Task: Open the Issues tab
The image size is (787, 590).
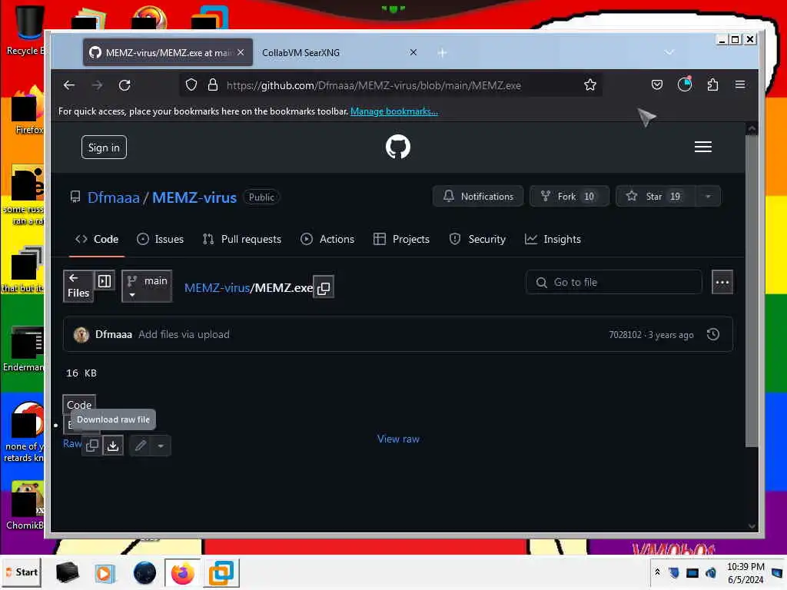Action: [x=160, y=240]
